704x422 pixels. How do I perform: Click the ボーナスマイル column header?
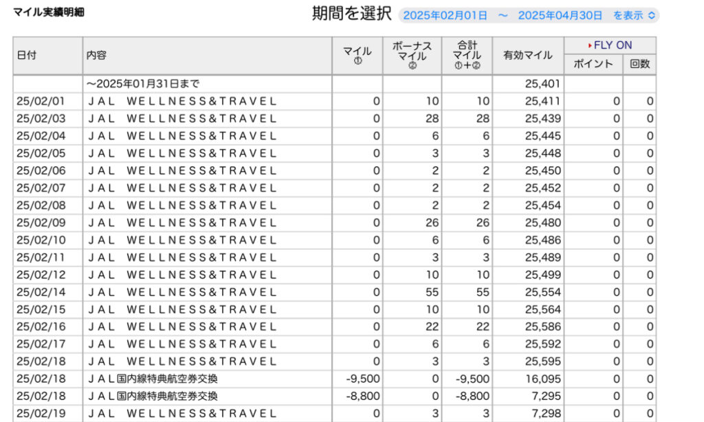412,56
